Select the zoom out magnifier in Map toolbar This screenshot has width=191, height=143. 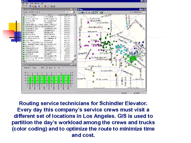pyautogui.click(x=92, y=12)
